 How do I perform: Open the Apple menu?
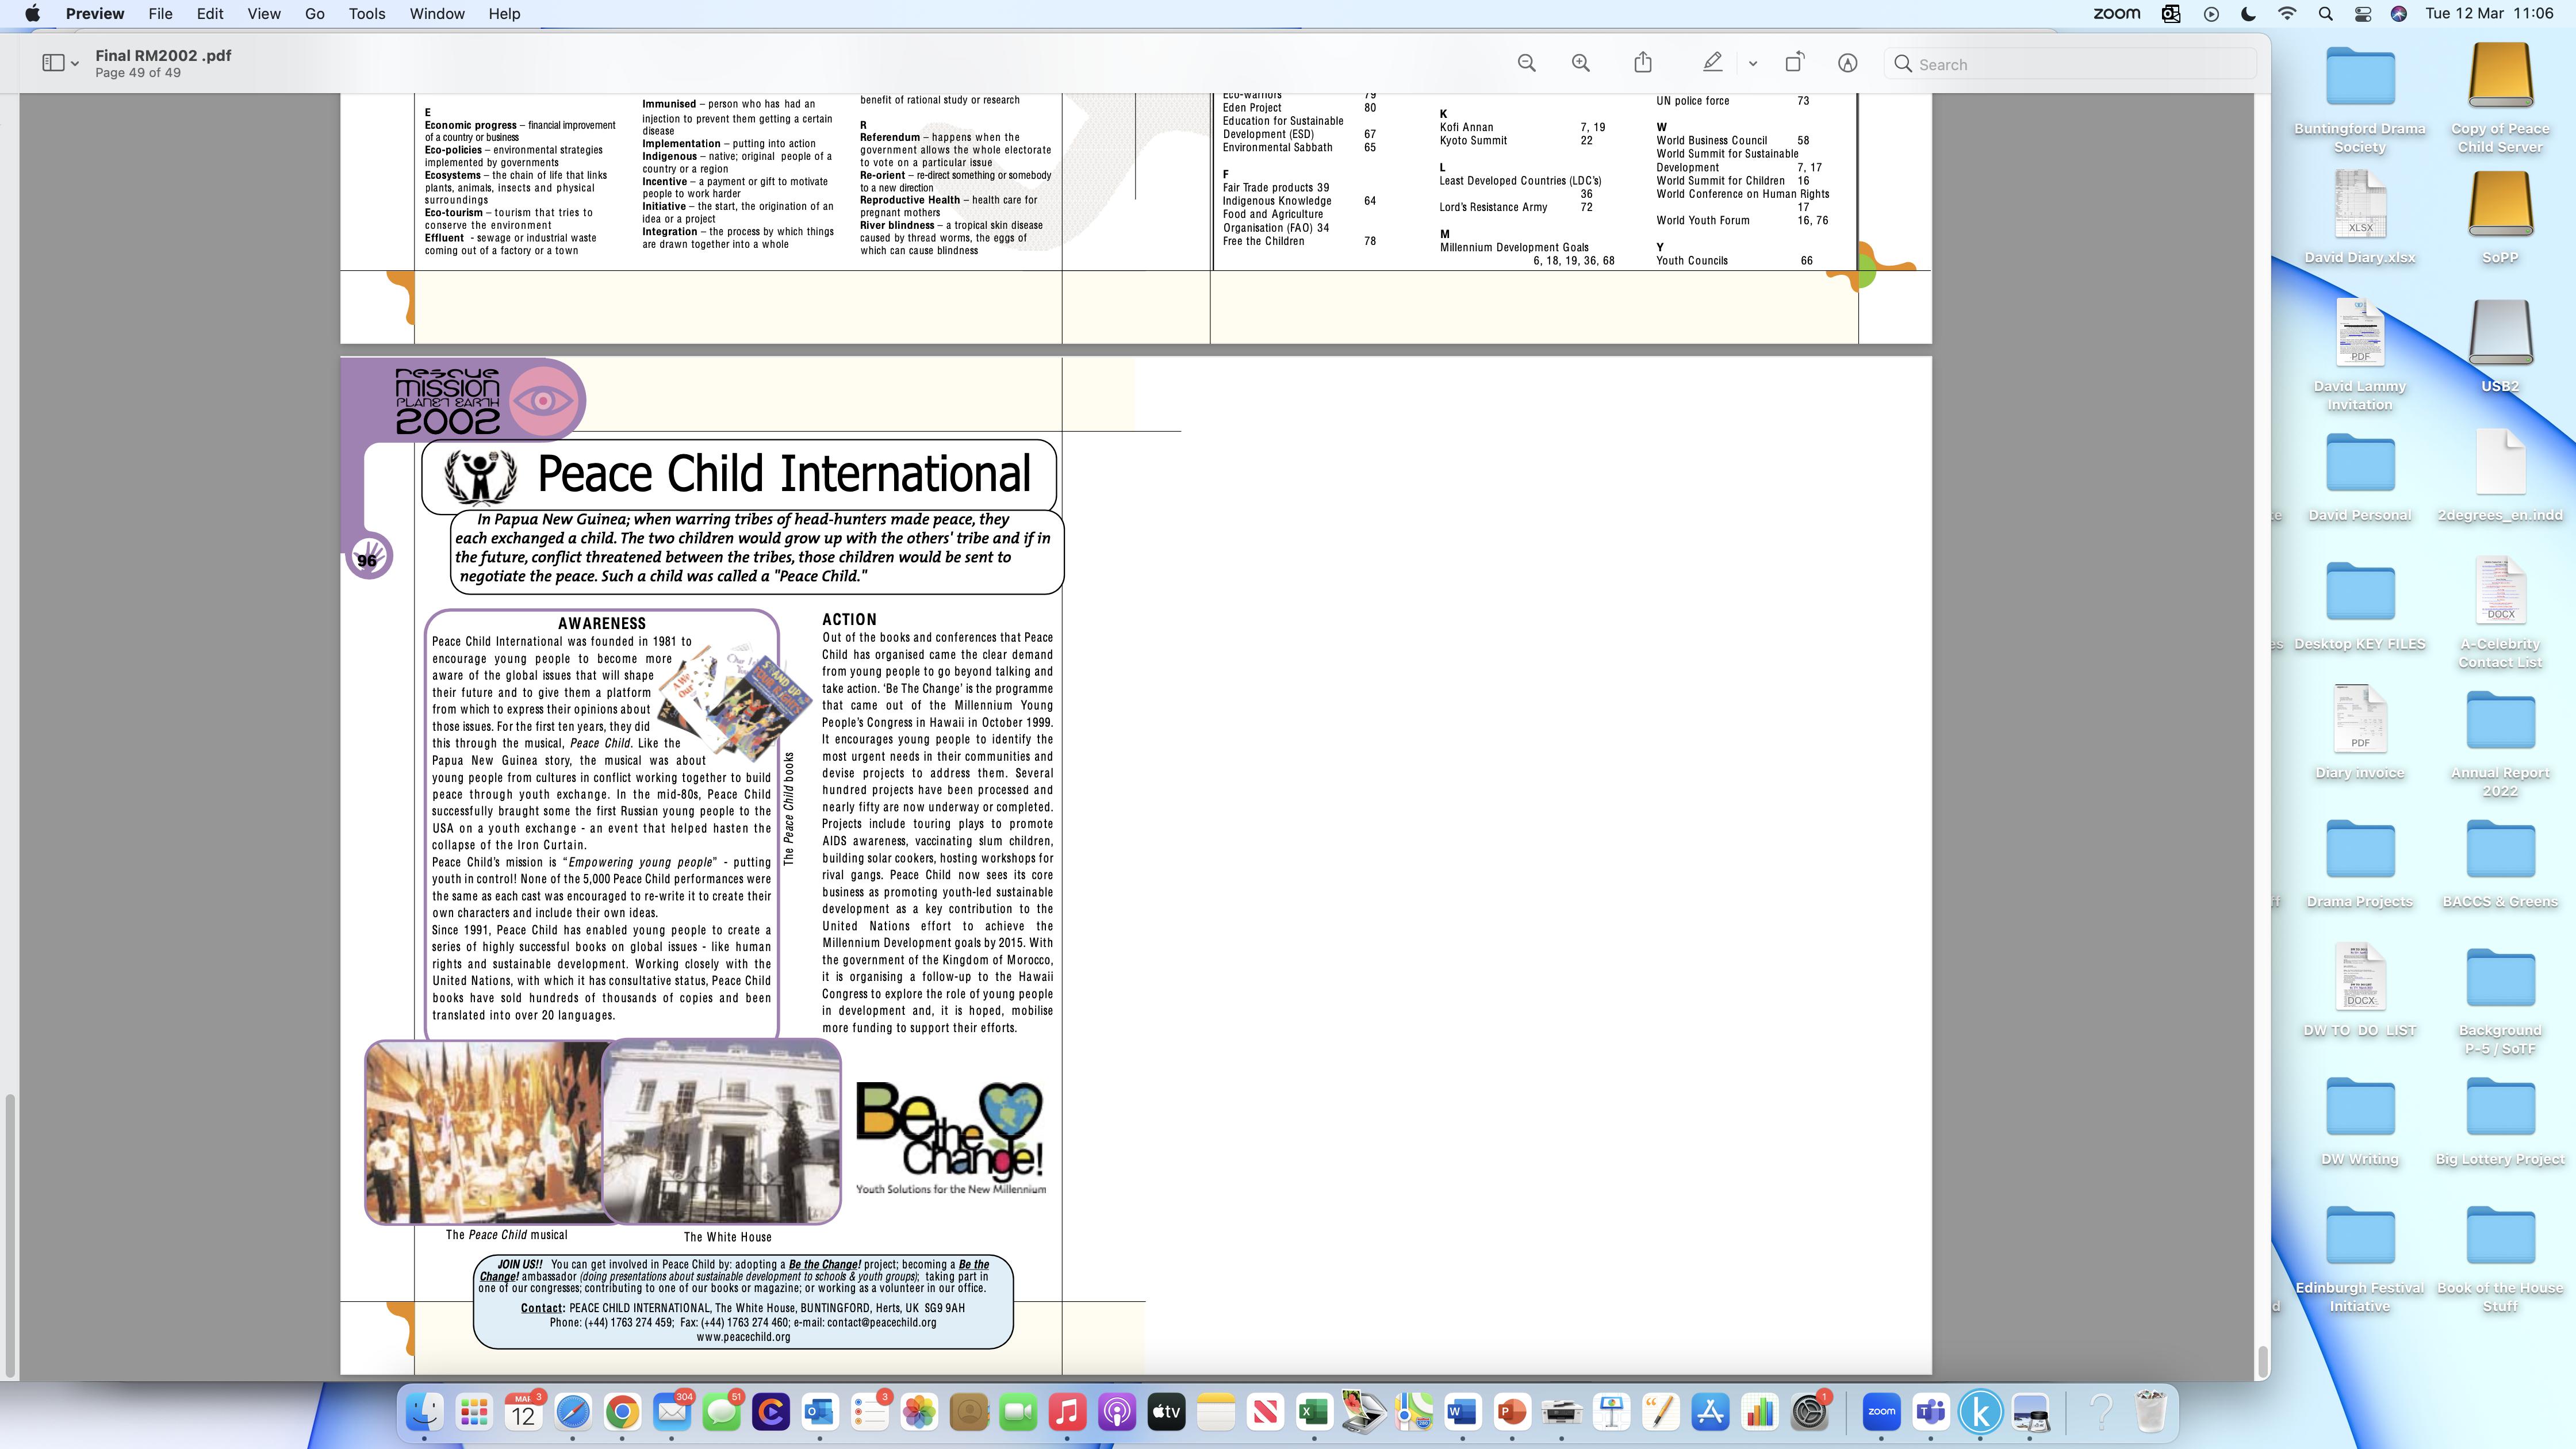[x=32, y=14]
